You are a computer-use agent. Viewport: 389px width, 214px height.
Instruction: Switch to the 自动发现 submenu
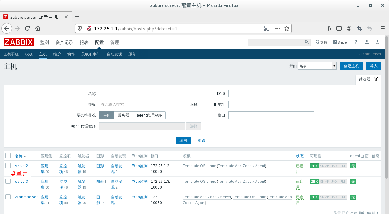(114, 54)
